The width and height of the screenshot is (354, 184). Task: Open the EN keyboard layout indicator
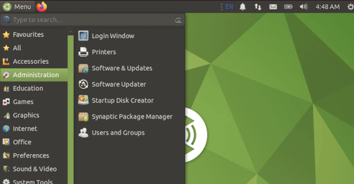click(229, 7)
